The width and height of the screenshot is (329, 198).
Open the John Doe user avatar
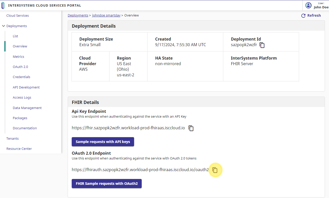[308, 5]
